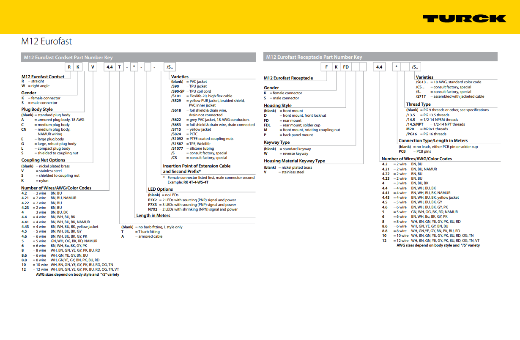Click "/S653" drain connected entry
This screenshot has width=520, height=340.
213,125
